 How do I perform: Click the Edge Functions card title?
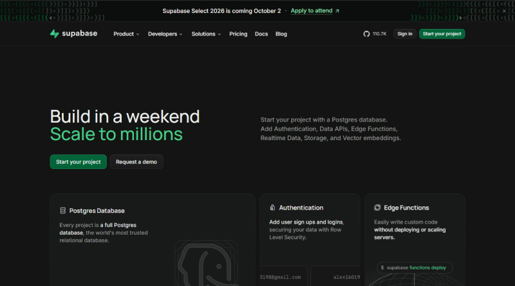coord(406,208)
